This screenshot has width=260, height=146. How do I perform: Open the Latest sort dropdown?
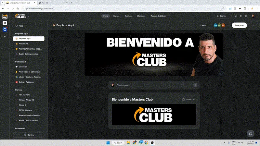point(204,25)
